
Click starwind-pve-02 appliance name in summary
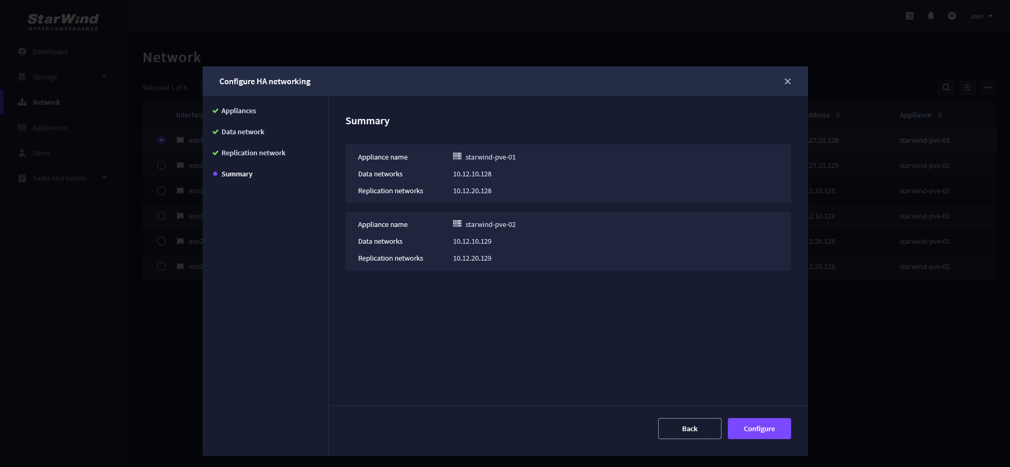click(x=490, y=224)
